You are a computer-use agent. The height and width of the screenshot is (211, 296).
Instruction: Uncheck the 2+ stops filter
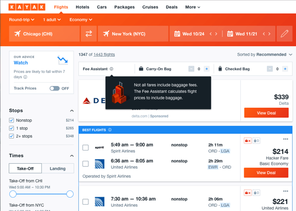11,136
